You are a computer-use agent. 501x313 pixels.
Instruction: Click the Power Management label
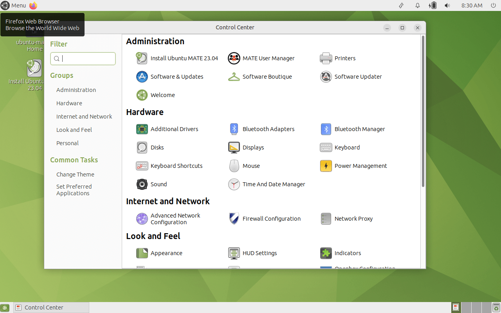361,166
